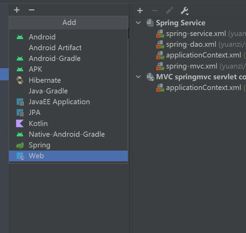Viewport: 246px width, 233px height.
Task: Choose Native-Android-Gradle option
Action: tap(68, 134)
